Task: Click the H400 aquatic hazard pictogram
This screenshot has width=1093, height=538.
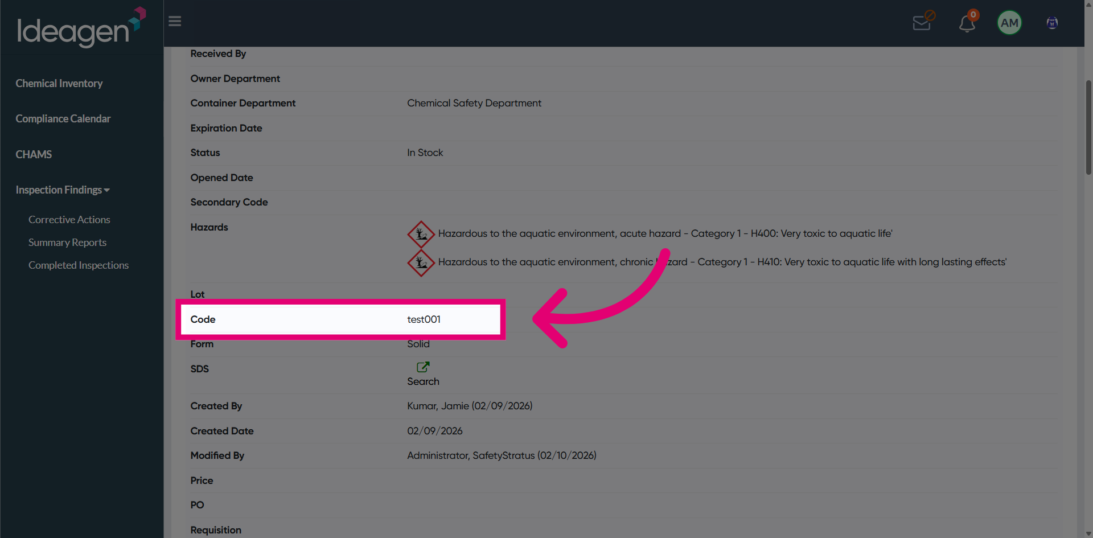Action: click(421, 234)
